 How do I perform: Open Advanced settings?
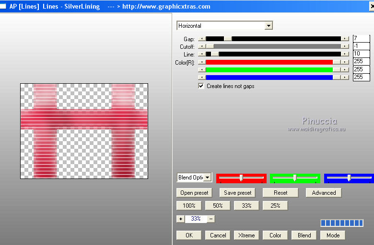coord(324,193)
